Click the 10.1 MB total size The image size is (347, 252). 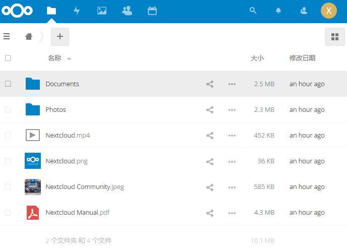pyautogui.click(x=262, y=240)
